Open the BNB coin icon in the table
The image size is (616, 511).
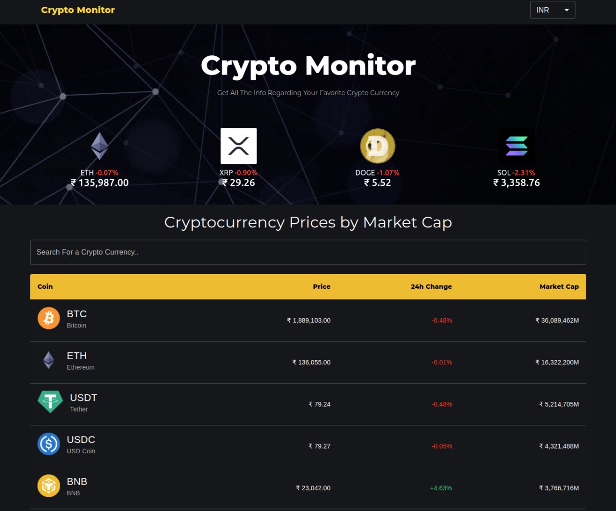click(49, 486)
